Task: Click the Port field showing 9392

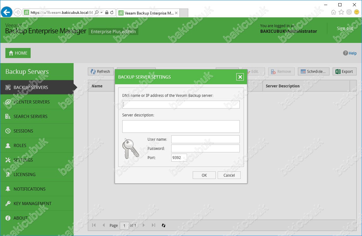Action: pos(179,157)
